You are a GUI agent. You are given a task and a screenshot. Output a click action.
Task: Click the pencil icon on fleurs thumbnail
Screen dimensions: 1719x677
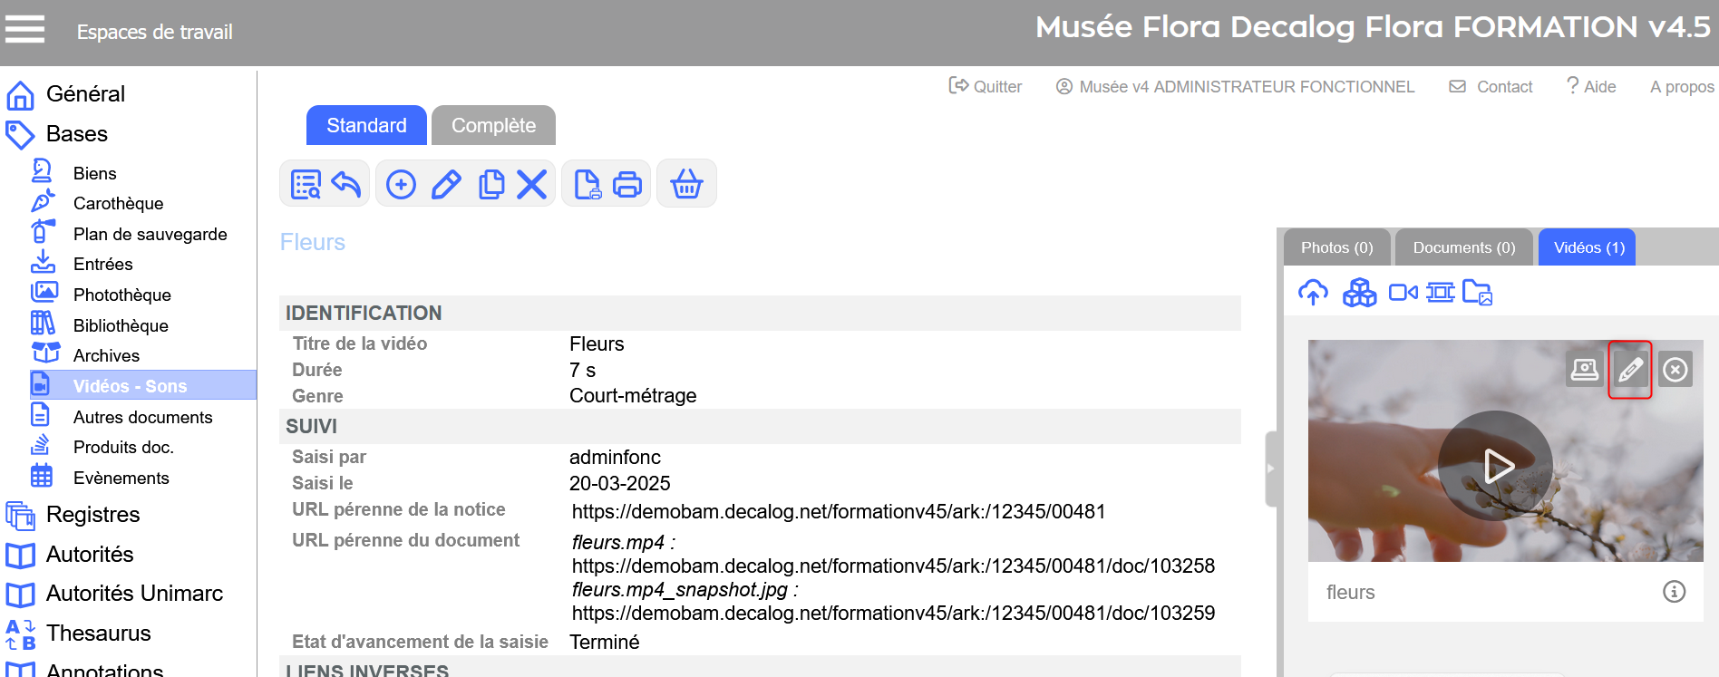[1629, 370]
